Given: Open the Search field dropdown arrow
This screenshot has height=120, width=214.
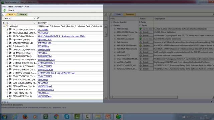Looking at the screenshot, I should coord(34,18).
